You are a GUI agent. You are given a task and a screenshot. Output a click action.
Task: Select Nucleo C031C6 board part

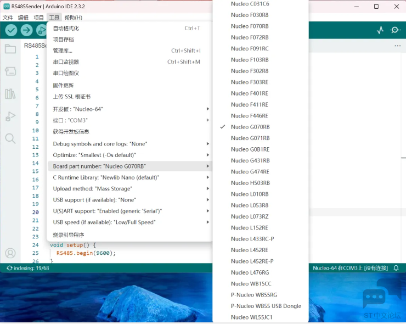261,4
